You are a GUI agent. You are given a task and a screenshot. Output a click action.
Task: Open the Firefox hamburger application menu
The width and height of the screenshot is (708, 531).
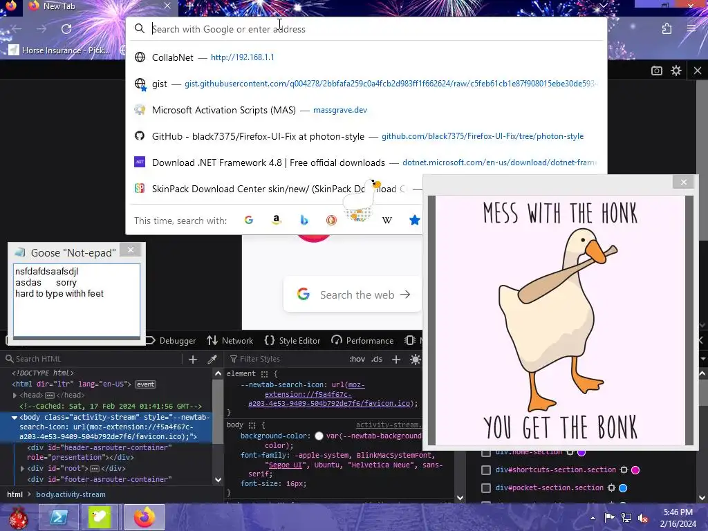pyautogui.click(x=691, y=29)
